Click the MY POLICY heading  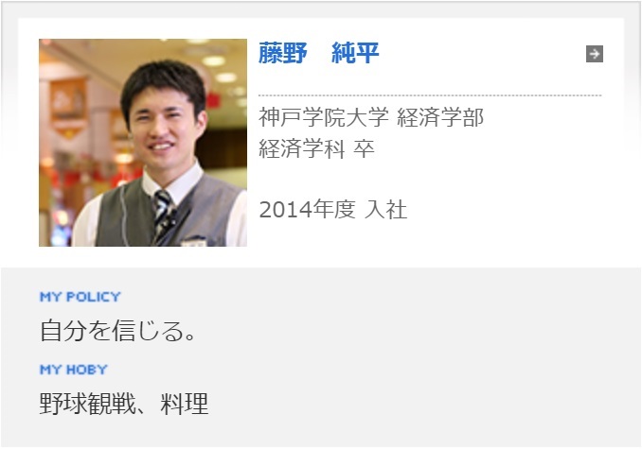(80, 297)
